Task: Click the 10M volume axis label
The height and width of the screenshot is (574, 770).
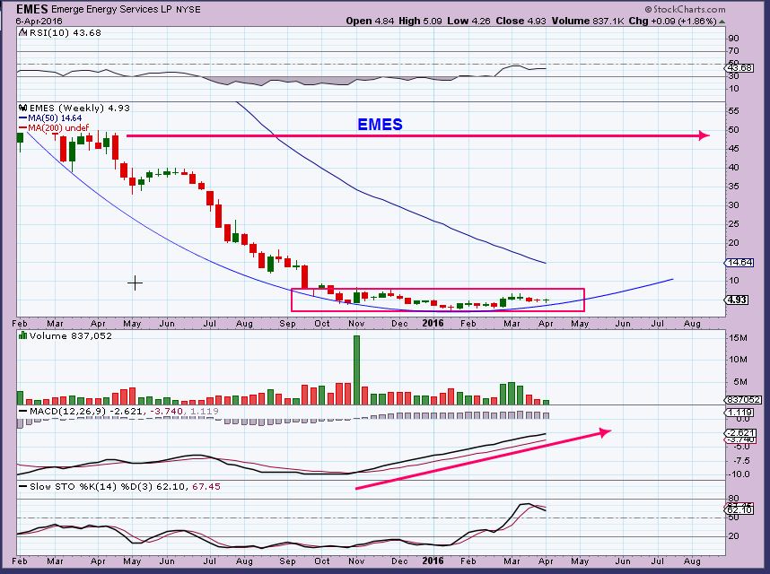Action: [738, 360]
